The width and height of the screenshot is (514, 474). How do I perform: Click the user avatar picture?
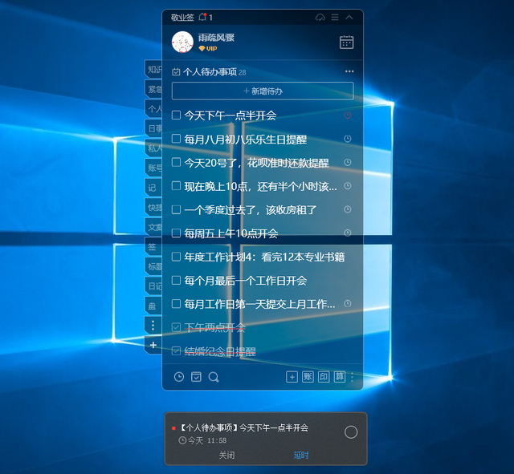click(x=182, y=42)
